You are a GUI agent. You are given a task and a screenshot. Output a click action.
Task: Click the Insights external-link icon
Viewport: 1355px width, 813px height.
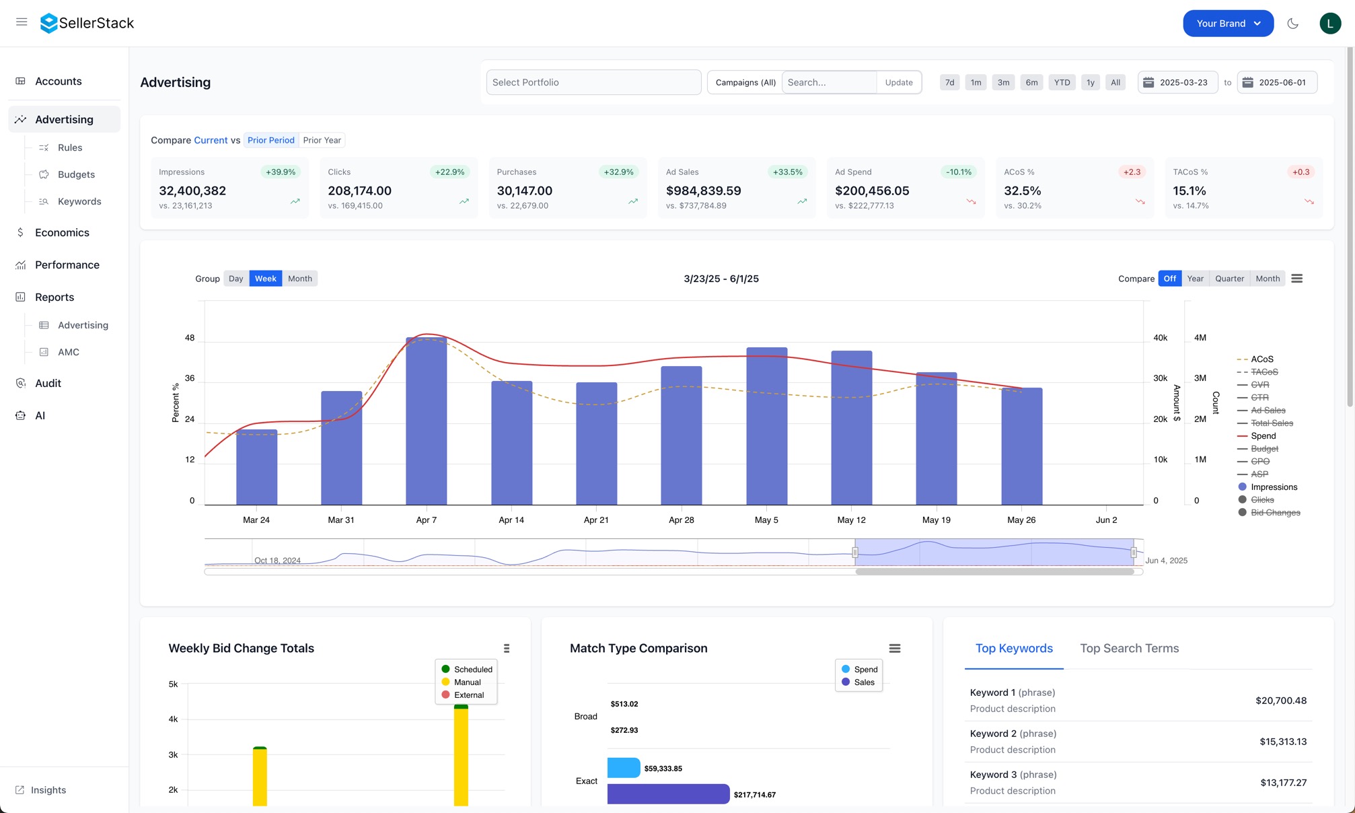tap(20, 789)
